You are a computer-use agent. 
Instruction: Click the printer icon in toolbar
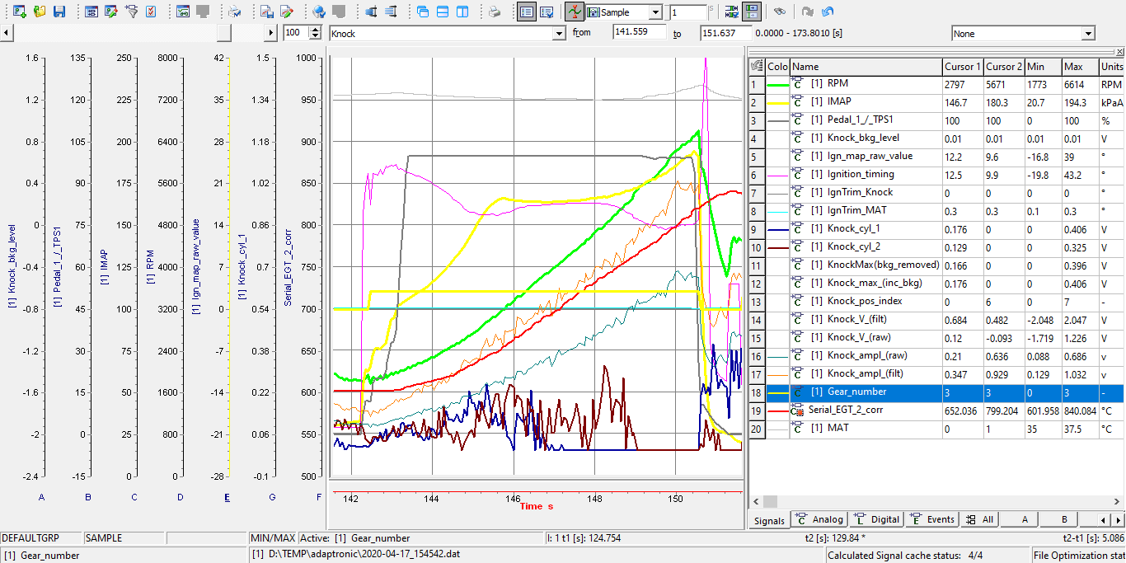point(494,12)
